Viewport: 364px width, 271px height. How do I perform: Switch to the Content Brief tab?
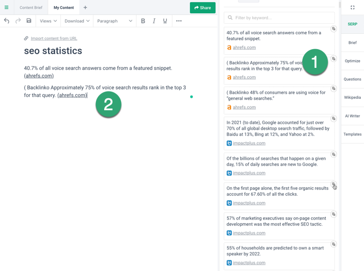[x=31, y=7]
